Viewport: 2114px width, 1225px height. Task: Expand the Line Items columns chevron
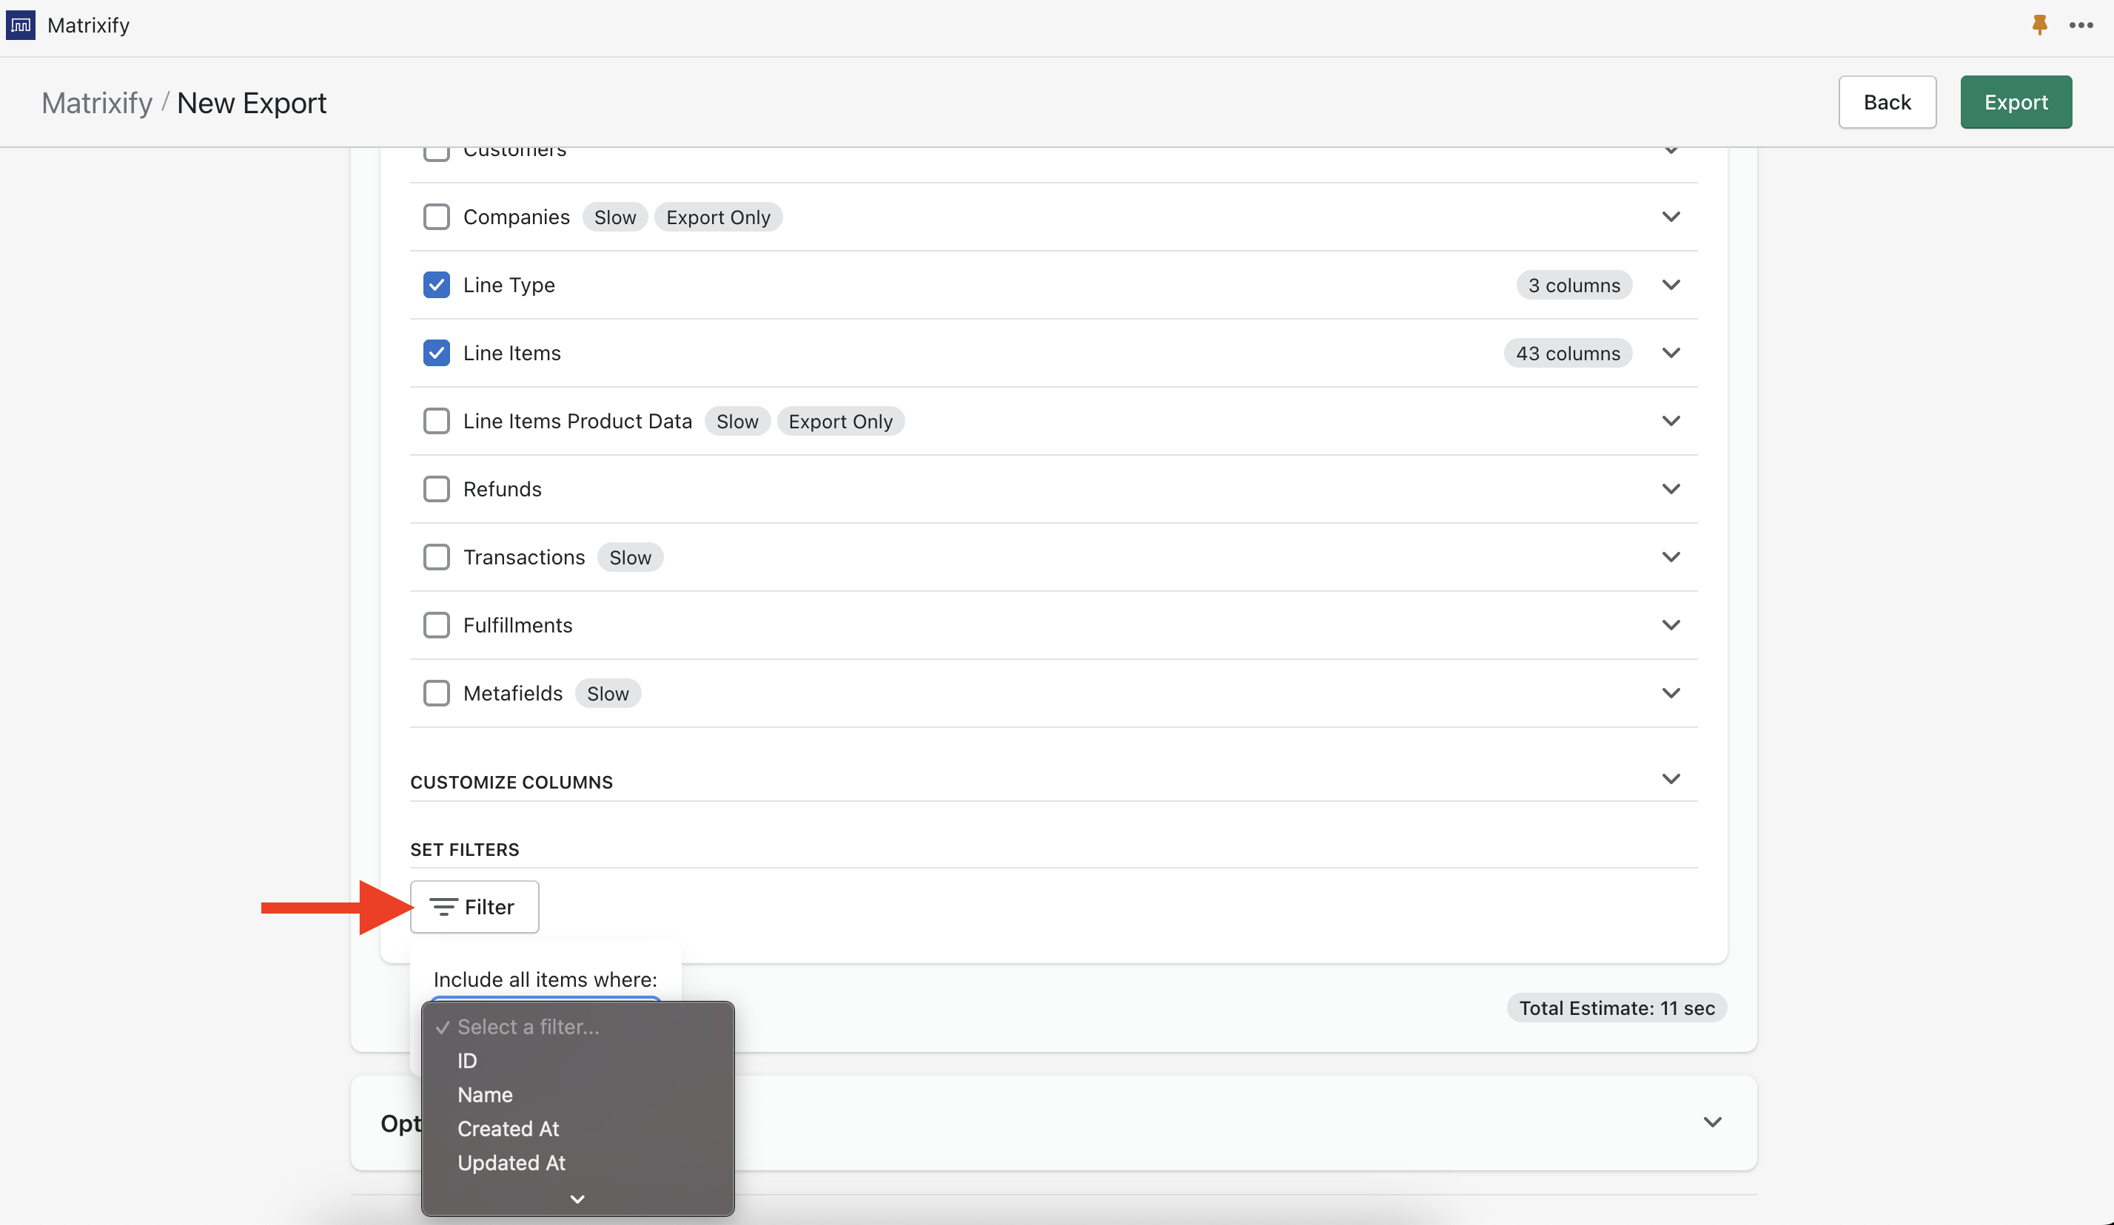click(1671, 352)
